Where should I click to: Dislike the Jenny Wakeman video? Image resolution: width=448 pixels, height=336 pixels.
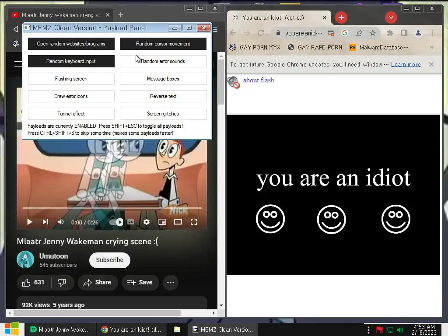click(62, 283)
